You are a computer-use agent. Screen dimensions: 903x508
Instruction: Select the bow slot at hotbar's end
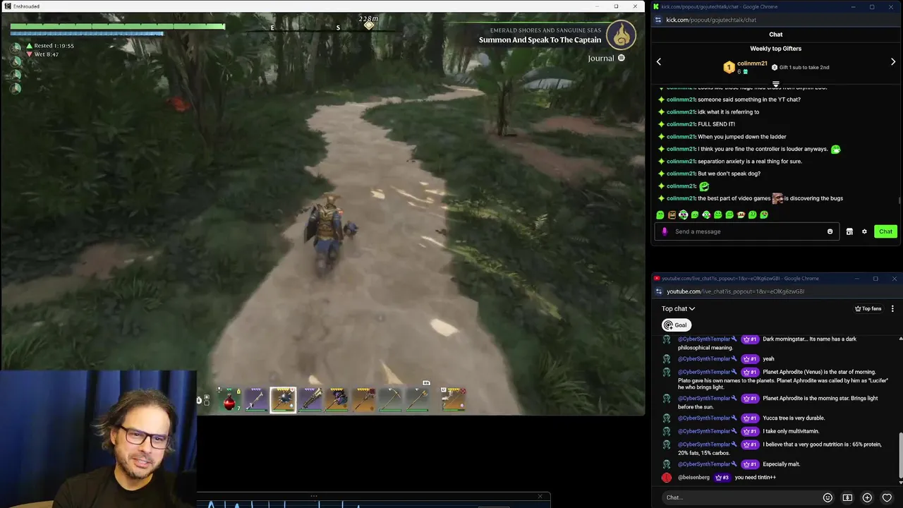coord(454,400)
